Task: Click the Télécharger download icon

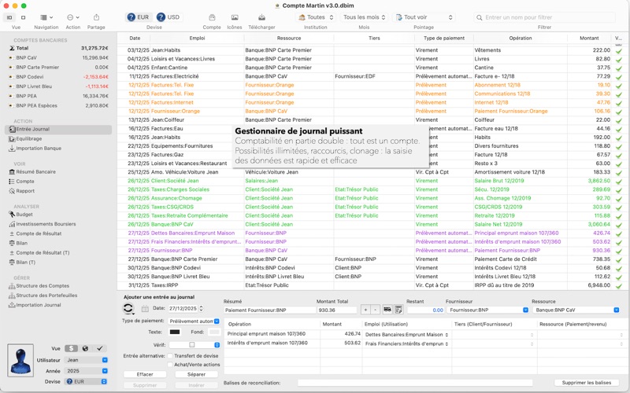Action: tap(261, 17)
